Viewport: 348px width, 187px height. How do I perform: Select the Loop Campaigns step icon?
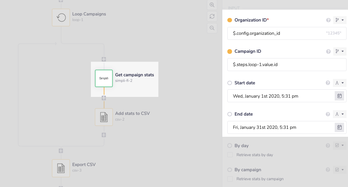click(61, 17)
